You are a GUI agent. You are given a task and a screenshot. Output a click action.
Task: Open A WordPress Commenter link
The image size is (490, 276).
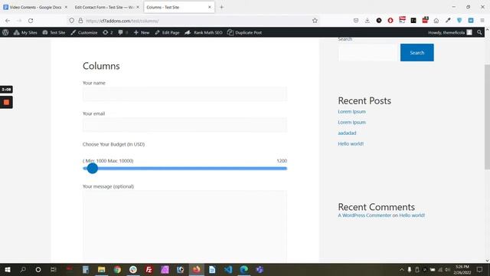coord(364,215)
